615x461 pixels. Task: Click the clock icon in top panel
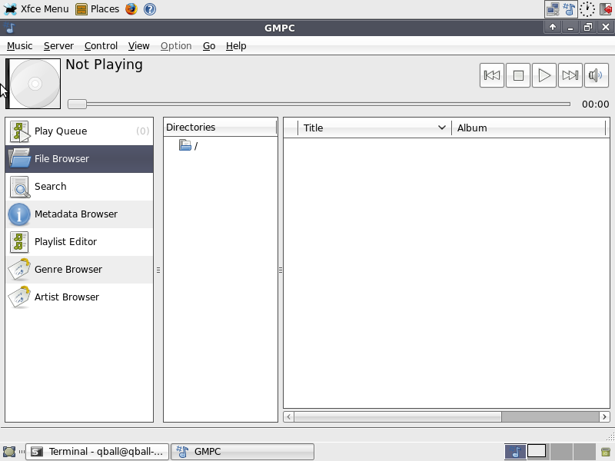tap(587, 9)
